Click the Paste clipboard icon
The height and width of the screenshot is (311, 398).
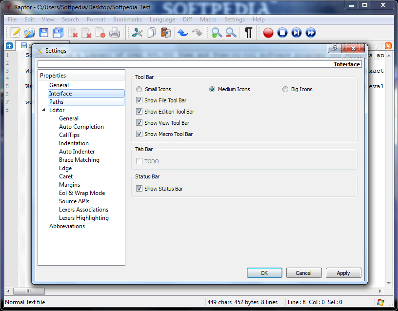tap(166, 33)
